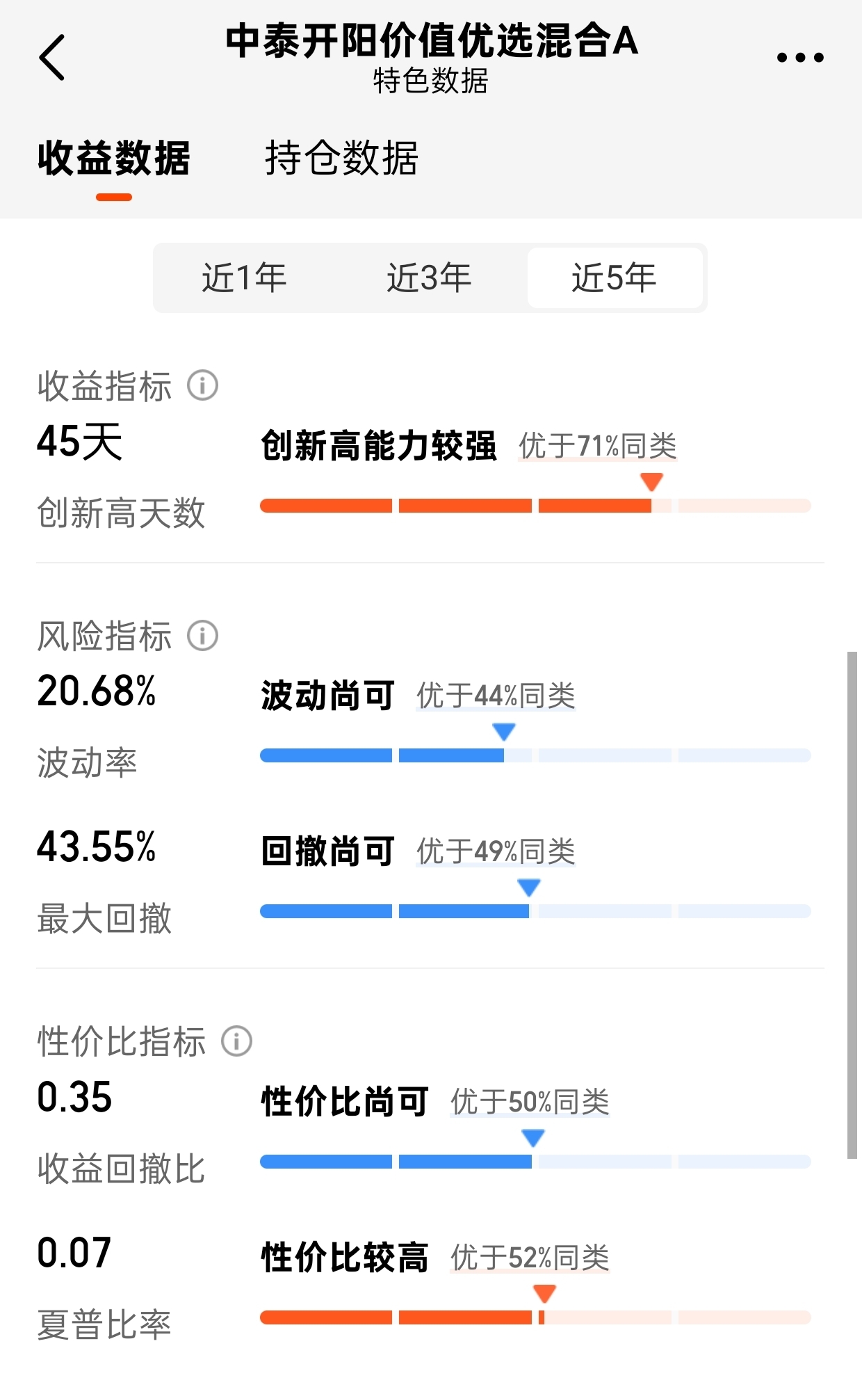Tap the blue marker on 波动率 bar
Viewport: 862px width, 1387px height.
tap(503, 731)
